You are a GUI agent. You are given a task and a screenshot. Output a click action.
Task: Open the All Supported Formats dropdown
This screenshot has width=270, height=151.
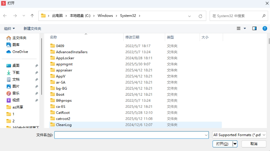tap(239, 135)
